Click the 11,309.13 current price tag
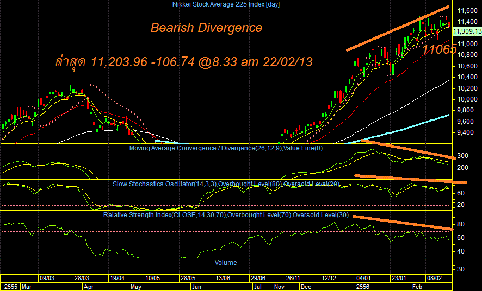Screen dimensions: 482x291 [x=467, y=31]
